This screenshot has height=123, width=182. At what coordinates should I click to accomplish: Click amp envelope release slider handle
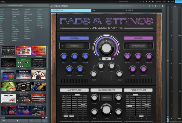(x=83, y=105)
